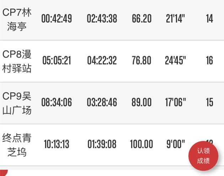This screenshot has width=224, height=176.
Task: Click the 08:34:06 arrival time cell
Action: click(x=57, y=103)
